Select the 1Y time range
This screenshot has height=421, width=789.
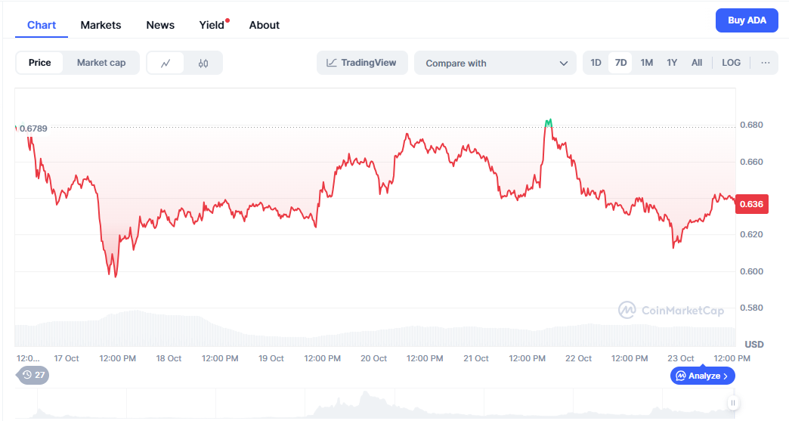click(x=672, y=63)
